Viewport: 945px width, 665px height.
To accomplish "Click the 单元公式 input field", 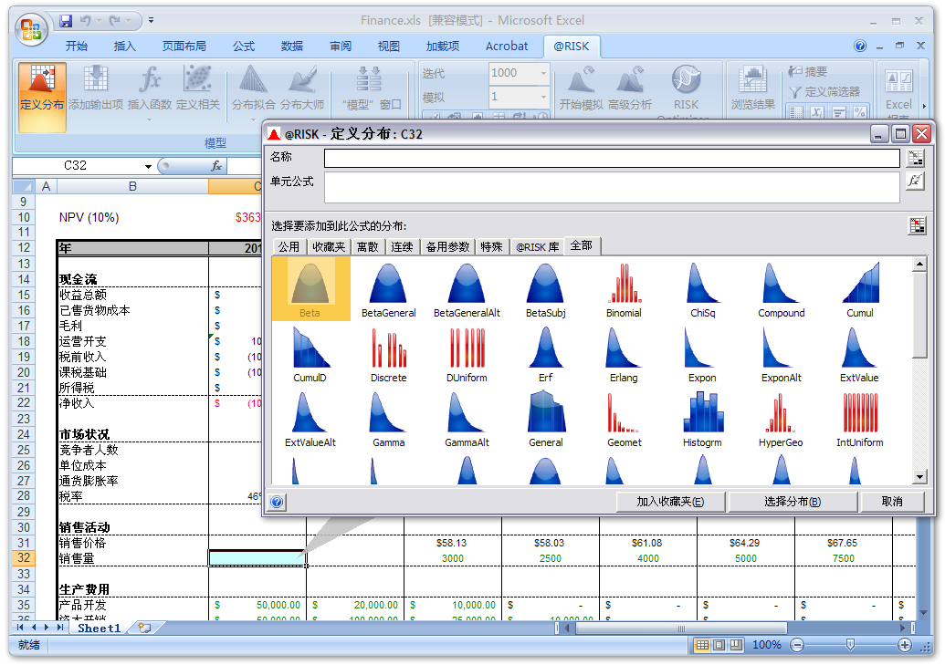I will 612,187.
